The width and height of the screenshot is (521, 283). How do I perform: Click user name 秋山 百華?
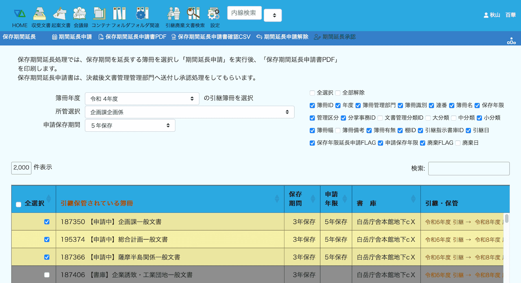pos(499,15)
